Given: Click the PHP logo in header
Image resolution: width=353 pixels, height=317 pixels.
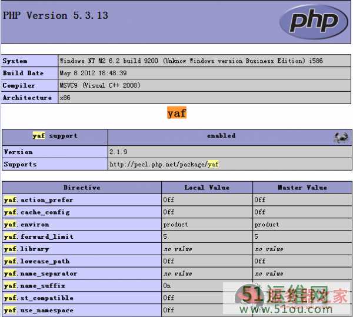Looking at the screenshot, I should [x=314, y=22].
